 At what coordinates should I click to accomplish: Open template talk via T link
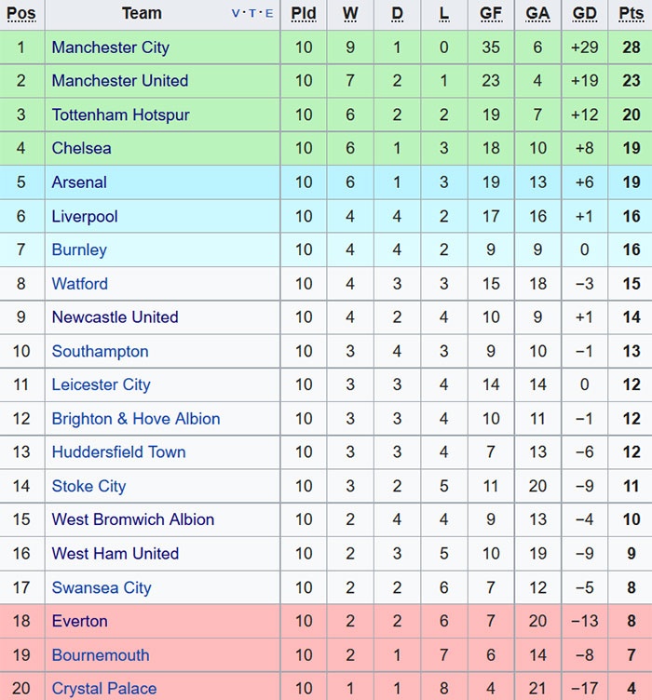click(x=252, y=14)
